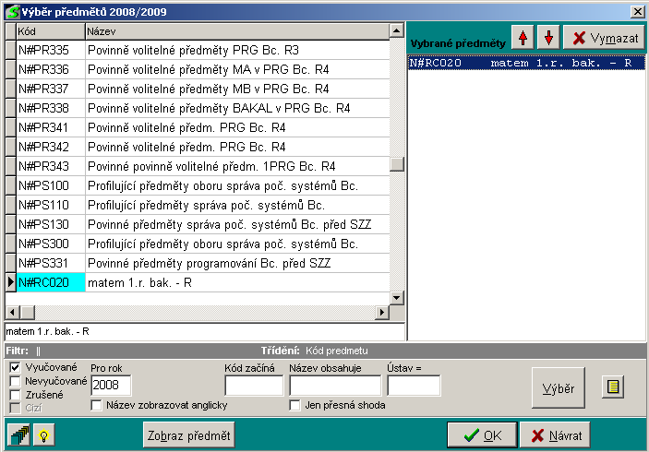The width and height of the screenshot is (649, 452).
Task: Click the highlighted N#RC020 code cell
Action: 51,282
